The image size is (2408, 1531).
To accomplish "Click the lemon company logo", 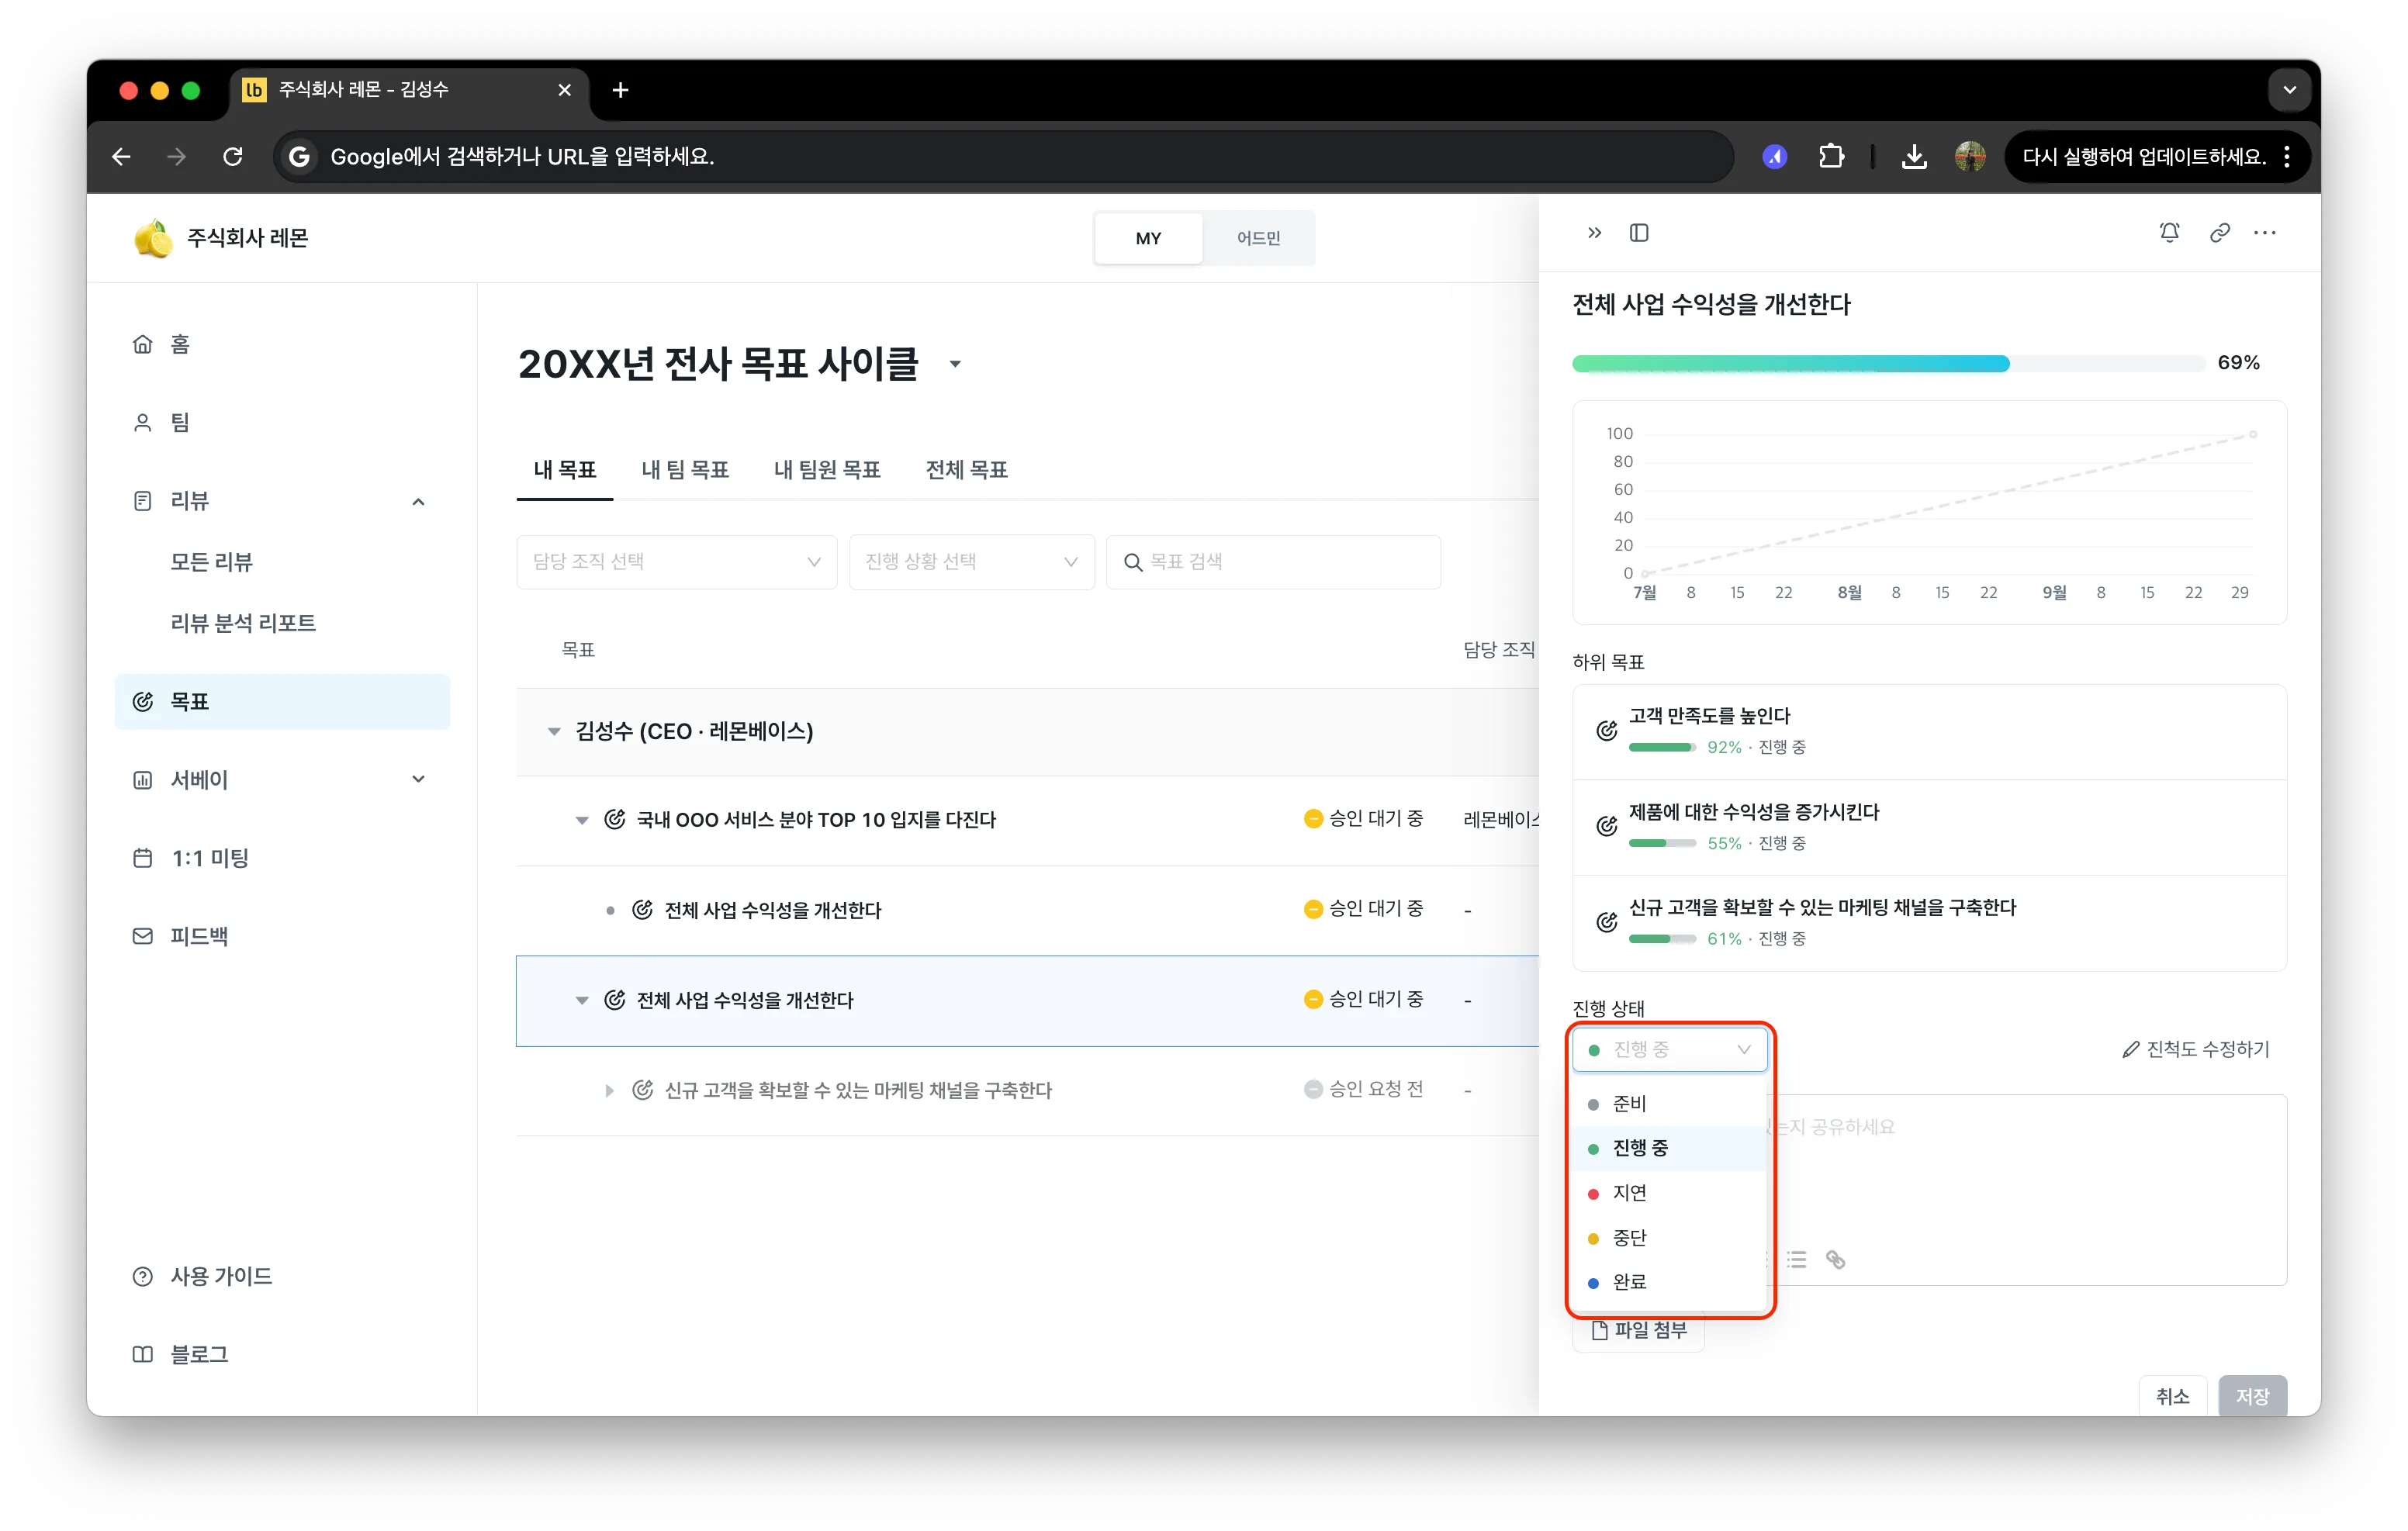I will click(x=153, y=238).
